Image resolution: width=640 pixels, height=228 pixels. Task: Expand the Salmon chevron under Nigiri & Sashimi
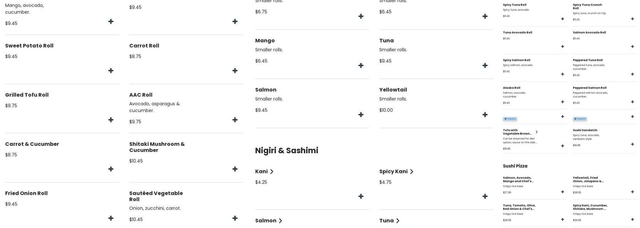point(281,221)
